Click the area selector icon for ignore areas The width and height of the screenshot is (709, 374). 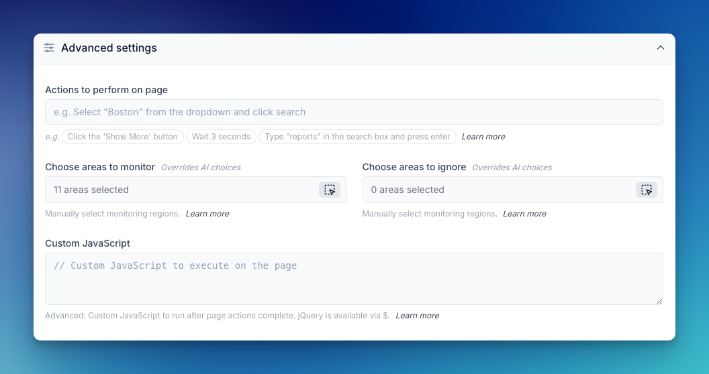tap(647, 190)
